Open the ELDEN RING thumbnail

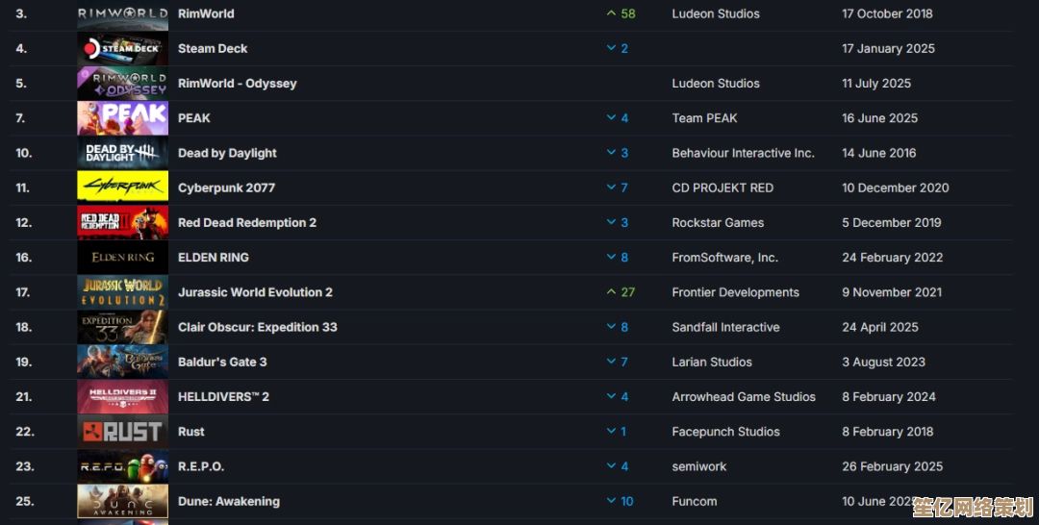click(122, 258)
